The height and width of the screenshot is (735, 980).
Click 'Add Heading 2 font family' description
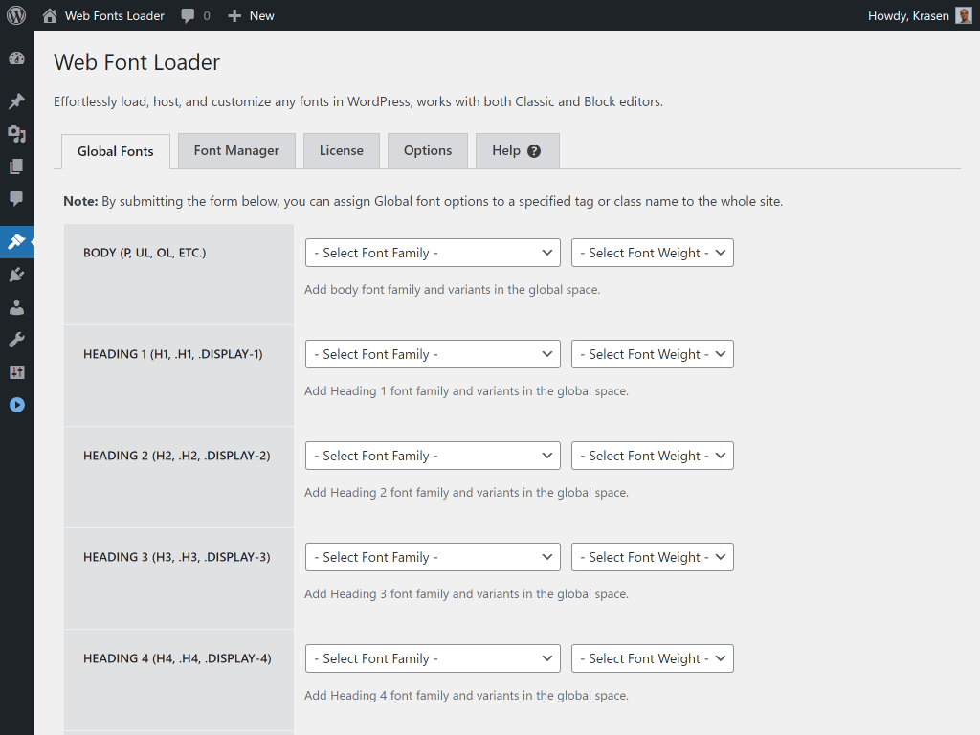466,493
